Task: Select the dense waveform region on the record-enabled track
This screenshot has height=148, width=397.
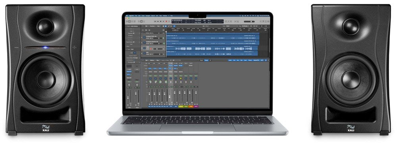Action: pyautogui.click(x=212, y=48)
